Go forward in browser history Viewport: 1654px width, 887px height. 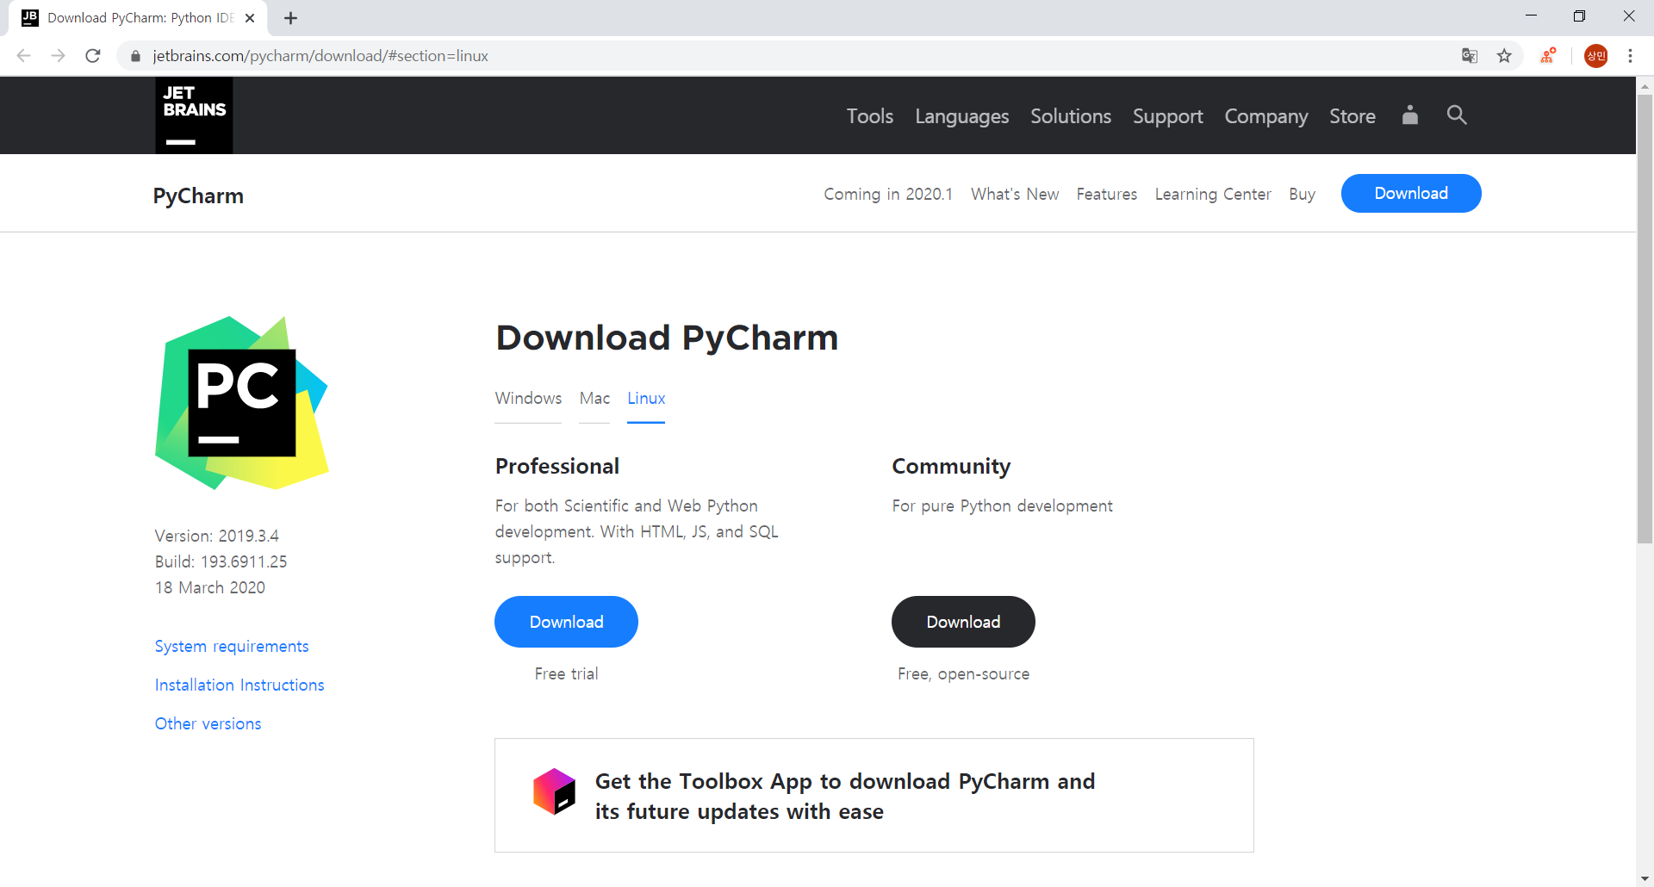[x=59, y=56]
